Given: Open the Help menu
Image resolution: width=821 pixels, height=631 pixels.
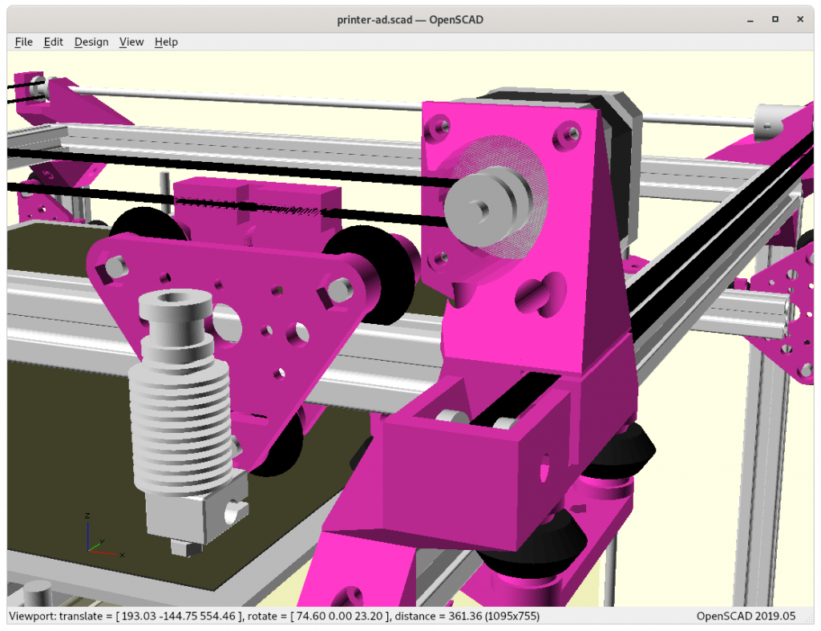Looking at the screenshot, I should 166,42.
